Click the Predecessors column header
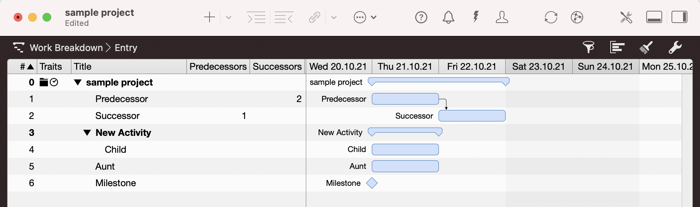Screen dimensions: 700x207 coord(218,66)
